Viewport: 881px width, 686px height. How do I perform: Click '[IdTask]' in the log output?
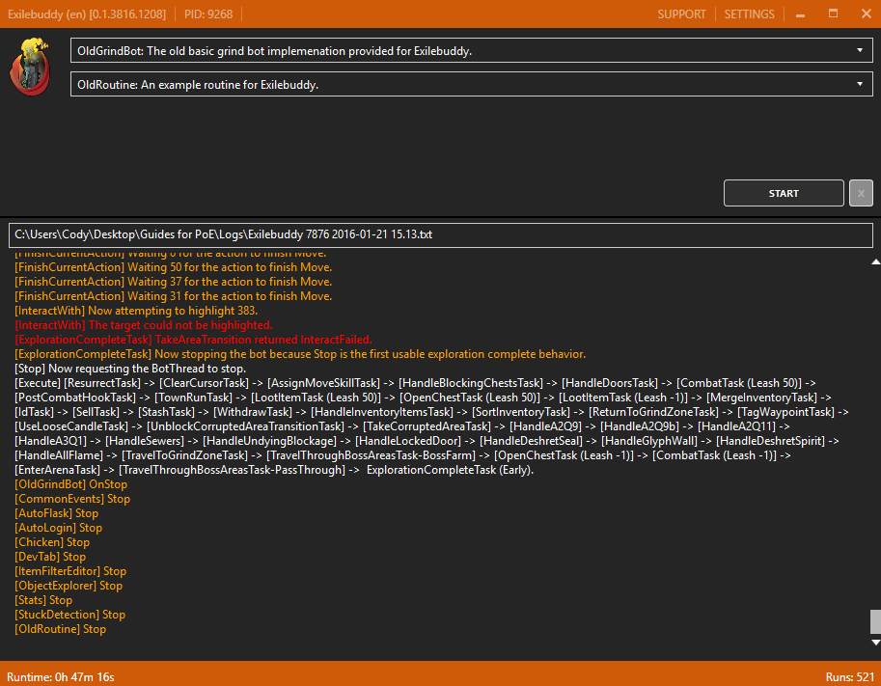34,412
